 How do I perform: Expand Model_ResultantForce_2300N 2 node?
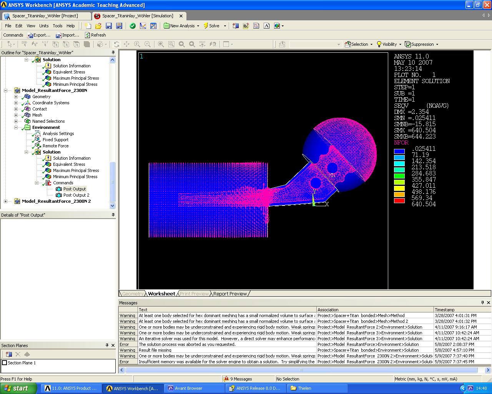[5, 201]
